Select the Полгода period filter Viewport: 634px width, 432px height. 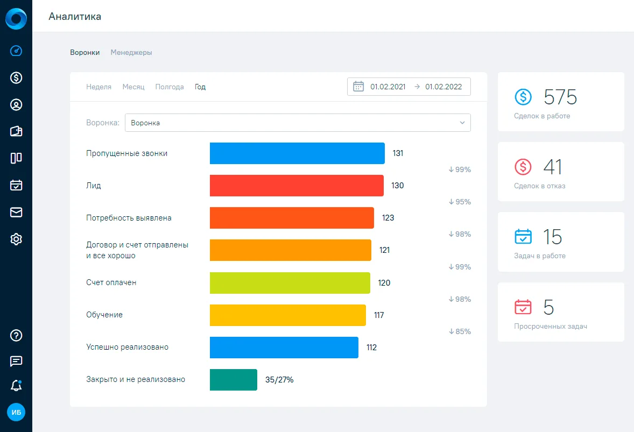pos(170,87)
